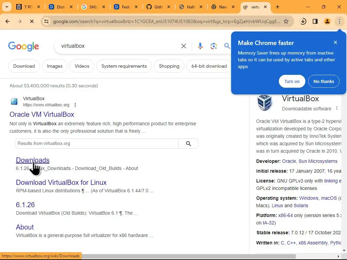Open the Downloads sitelink
347x260 pixels.
pos(33,160)
